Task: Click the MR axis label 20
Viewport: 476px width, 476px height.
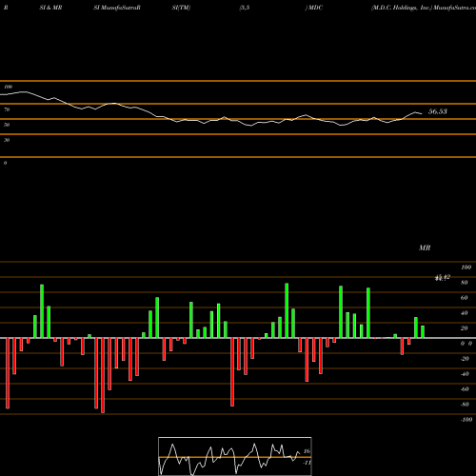Action: (464, 328)
